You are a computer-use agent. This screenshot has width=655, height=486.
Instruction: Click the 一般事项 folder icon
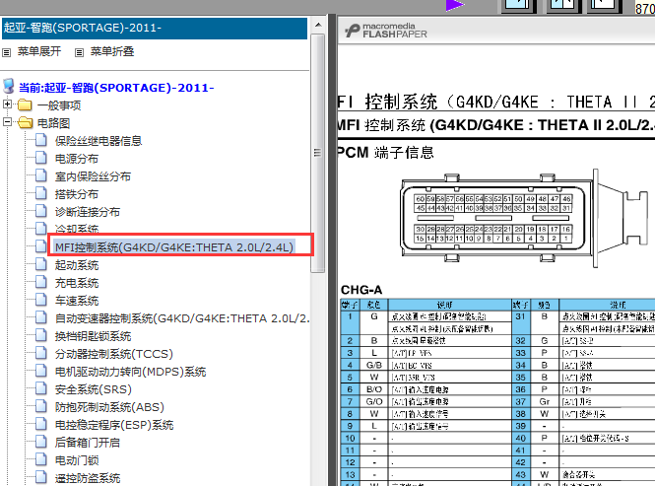coord(25,104)
